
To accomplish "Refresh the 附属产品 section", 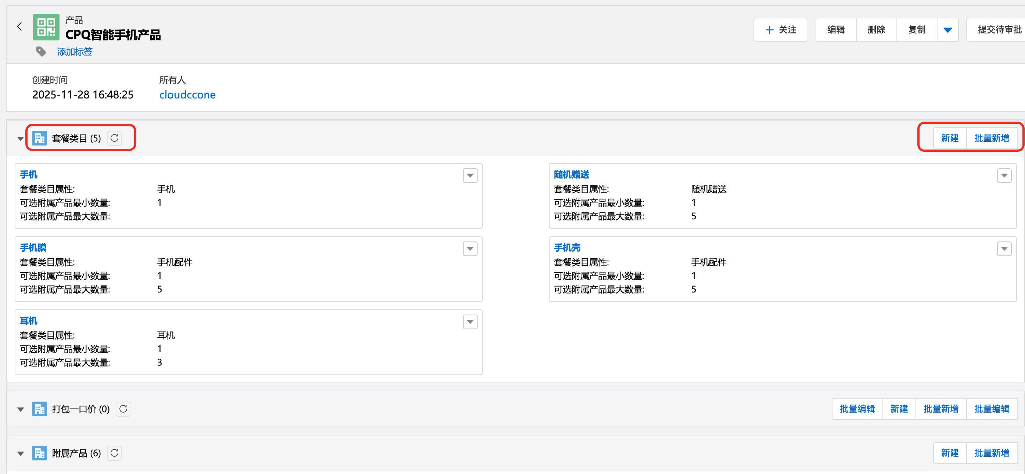I will [114, 453].
